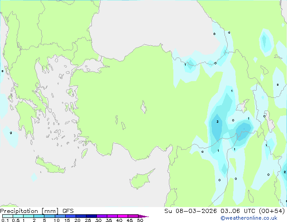Click the 25–30 mm legend swatch

pos(91,216)
